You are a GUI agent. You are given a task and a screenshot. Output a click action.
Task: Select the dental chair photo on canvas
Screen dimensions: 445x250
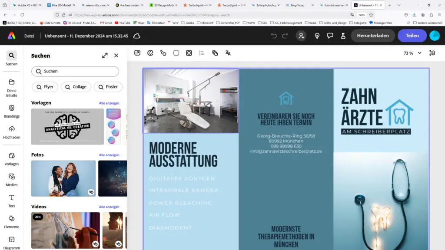(x=191, y=101)
